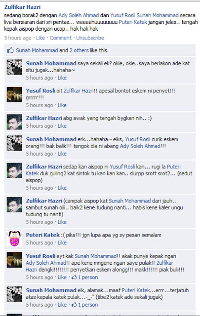Click the thumbs-up icon beside Sunah Mohammad likes

[x=10, y=50]
